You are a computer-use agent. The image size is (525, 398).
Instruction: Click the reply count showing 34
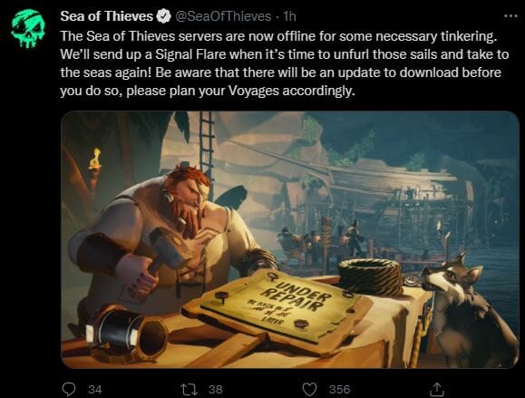[x=95, y=389]
